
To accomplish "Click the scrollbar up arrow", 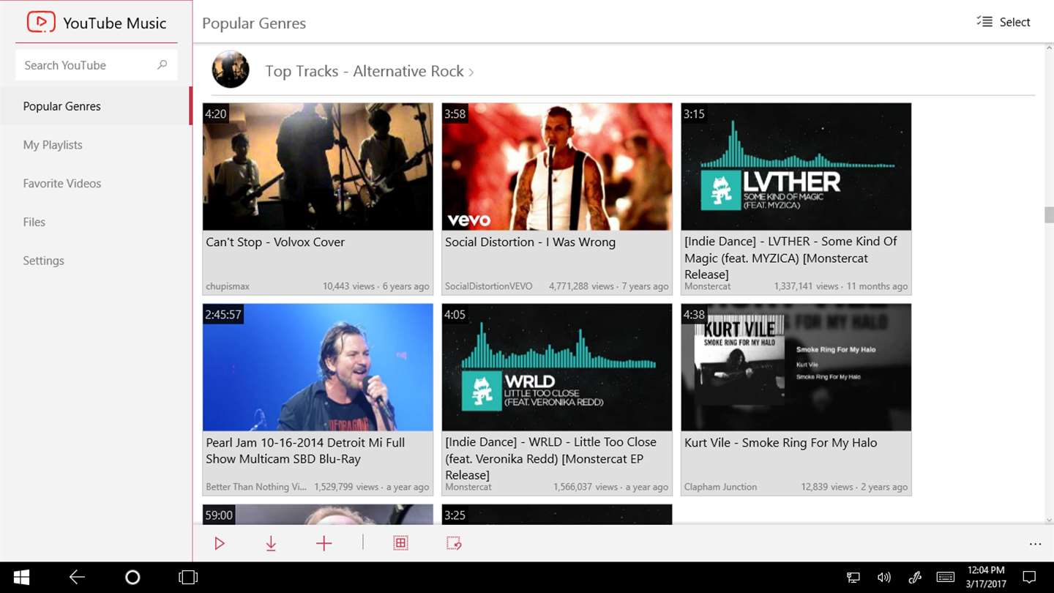I will tap(1049, 48).
